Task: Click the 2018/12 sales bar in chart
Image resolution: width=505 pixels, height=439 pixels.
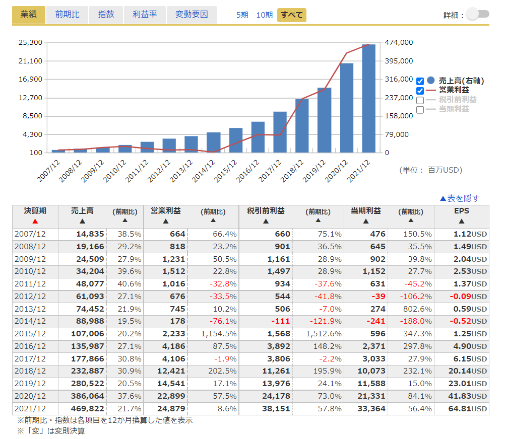Action: tap(302, 126)
